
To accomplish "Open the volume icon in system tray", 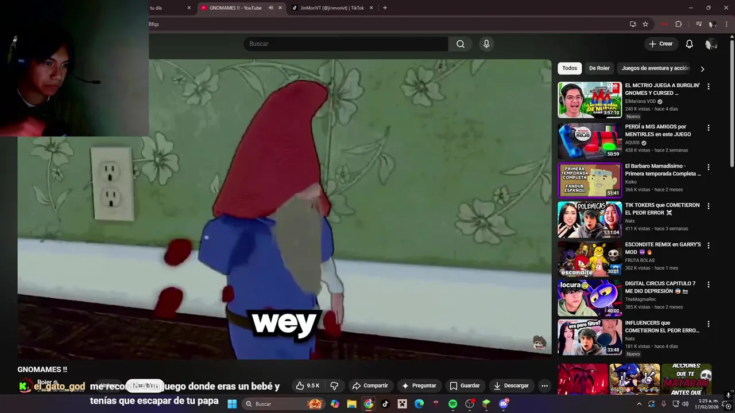I will 685,404.
